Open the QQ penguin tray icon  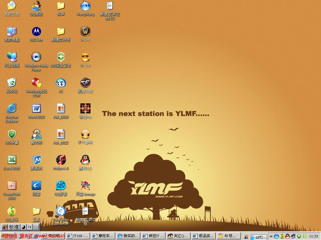click(x=288, y=236)
